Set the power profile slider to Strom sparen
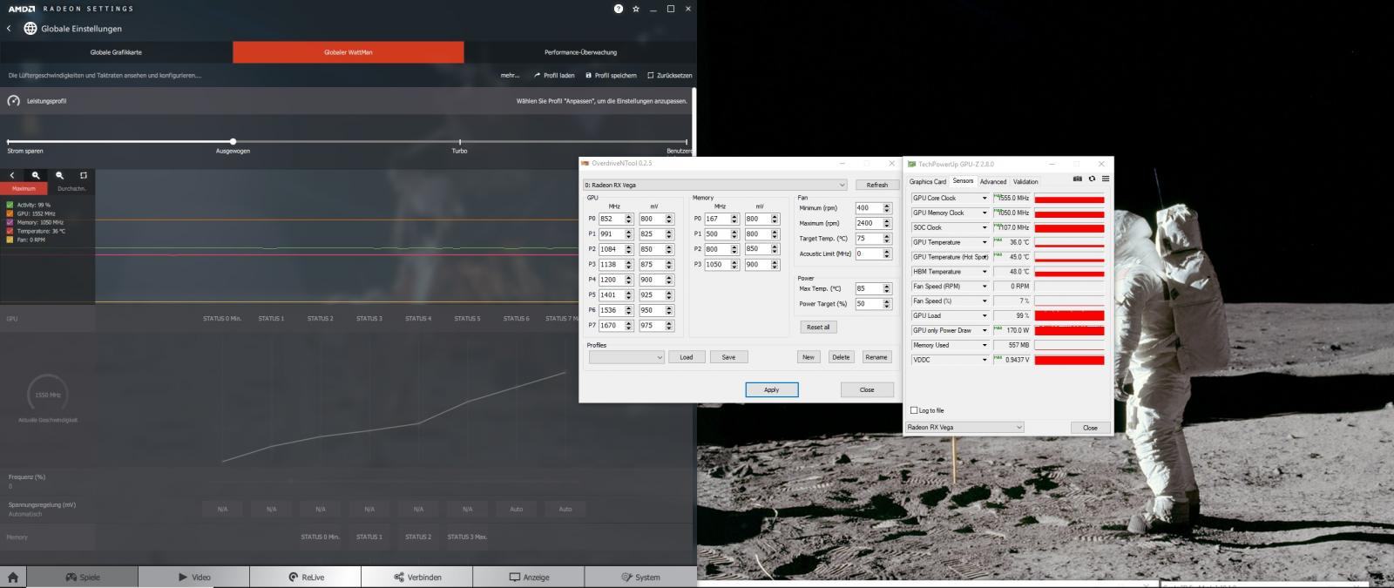 click(9, 141)
